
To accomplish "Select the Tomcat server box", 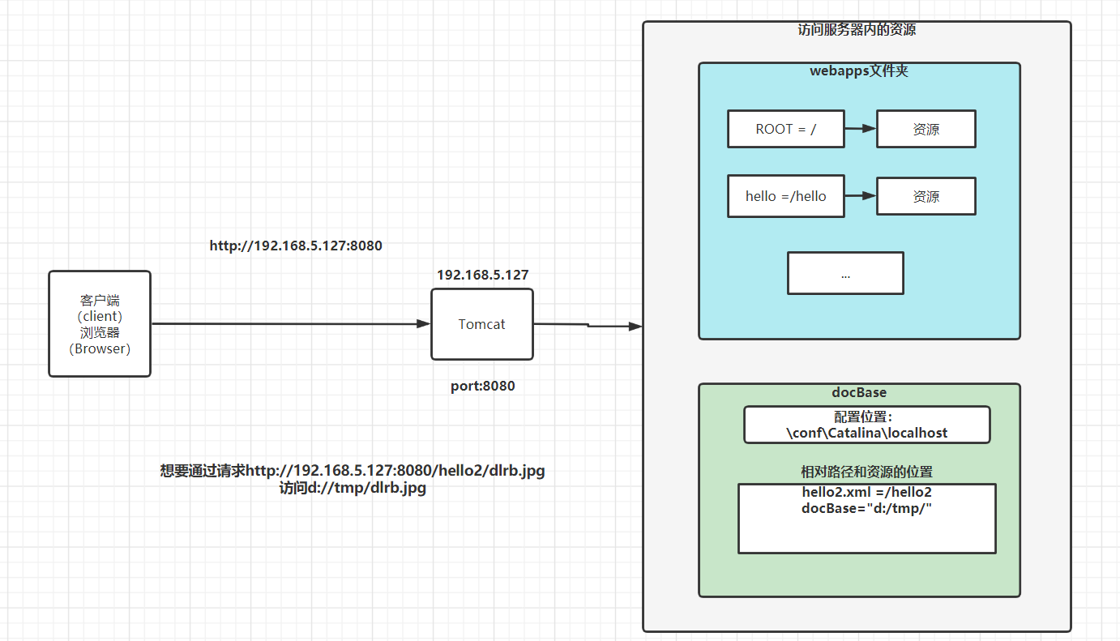I will [482, 324].
